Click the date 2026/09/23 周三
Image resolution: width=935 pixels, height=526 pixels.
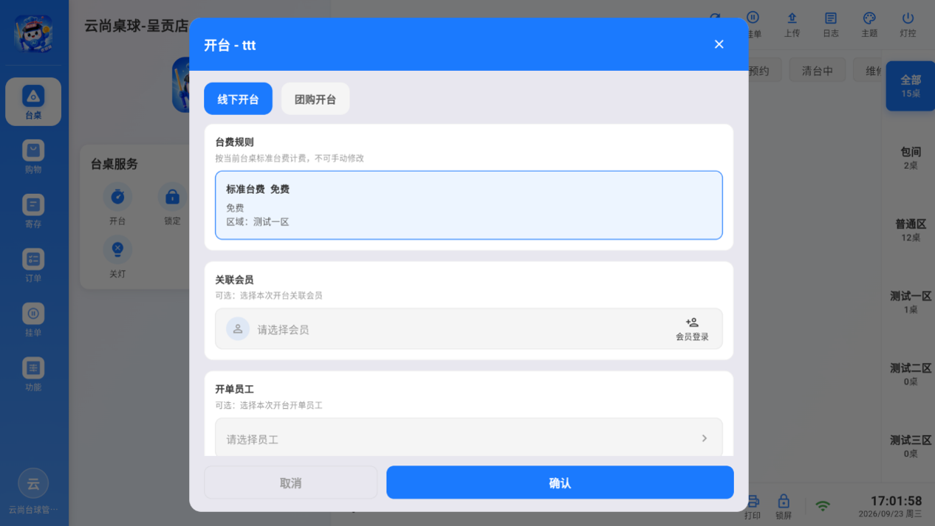tap(890, 514)
